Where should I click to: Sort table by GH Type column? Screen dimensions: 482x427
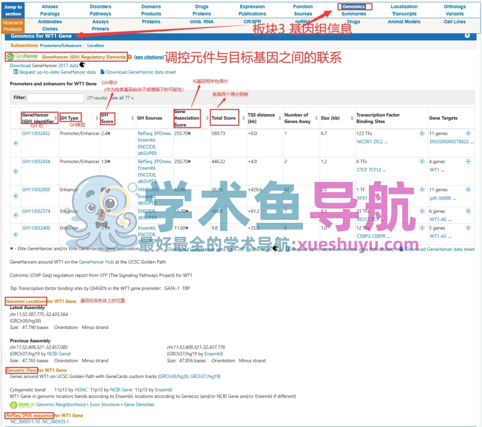click(97, 118)
